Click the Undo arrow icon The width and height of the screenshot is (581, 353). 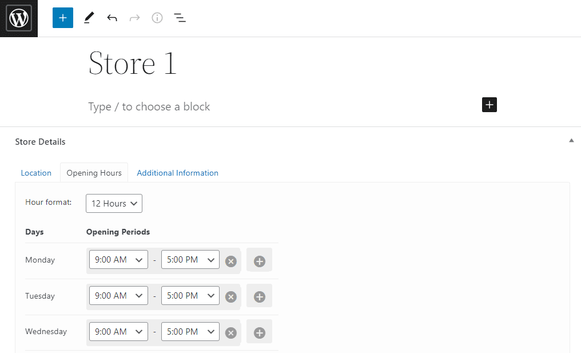point(112,18)
